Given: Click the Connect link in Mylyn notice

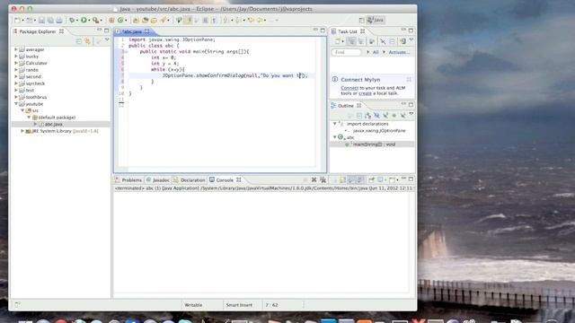Looking at the screenshot, I should pyautogui.click(x=349, y=88).
